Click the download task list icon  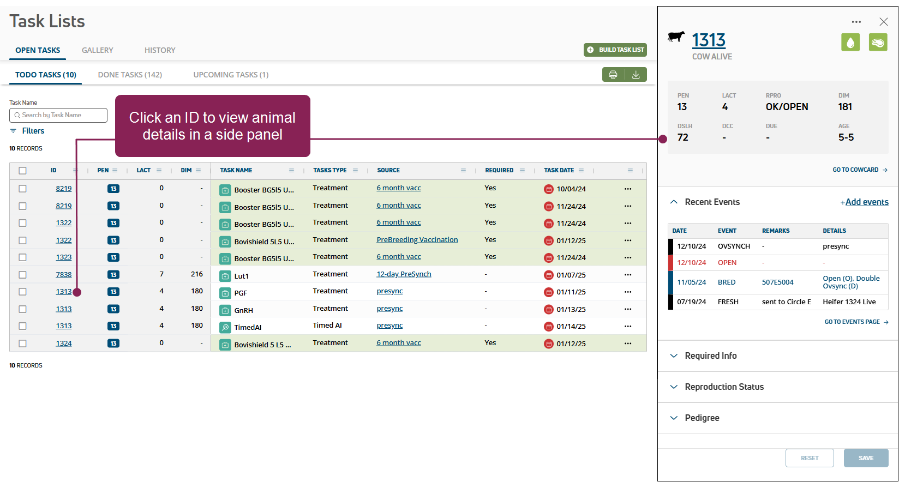point(636,75)
